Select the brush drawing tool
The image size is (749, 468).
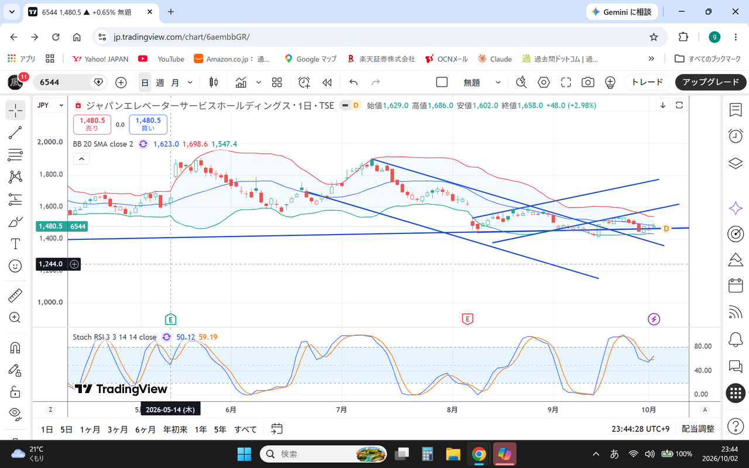(x=15, y=222)
